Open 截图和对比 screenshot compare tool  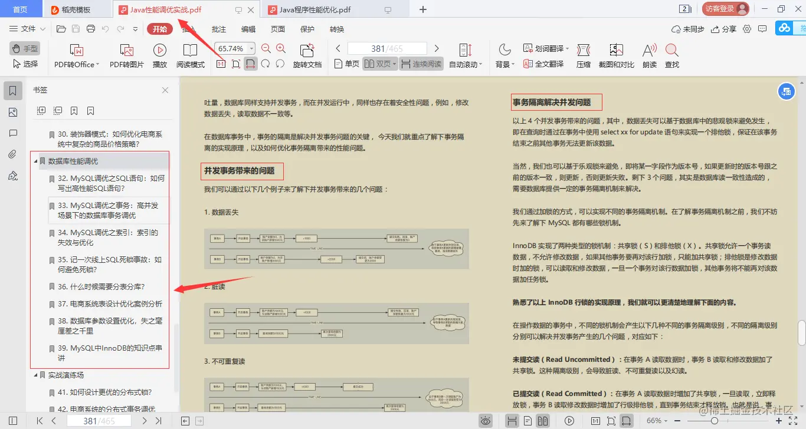(x=615, y=56)
